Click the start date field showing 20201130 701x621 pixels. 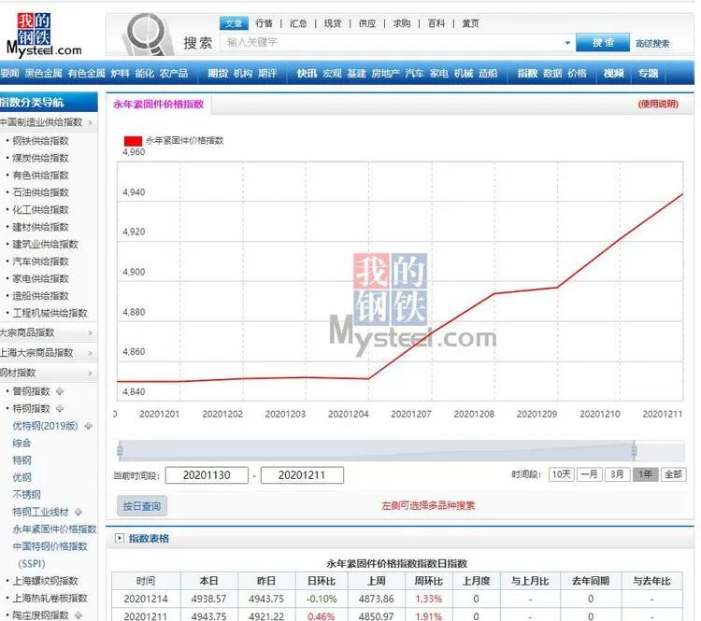[207, 475]
